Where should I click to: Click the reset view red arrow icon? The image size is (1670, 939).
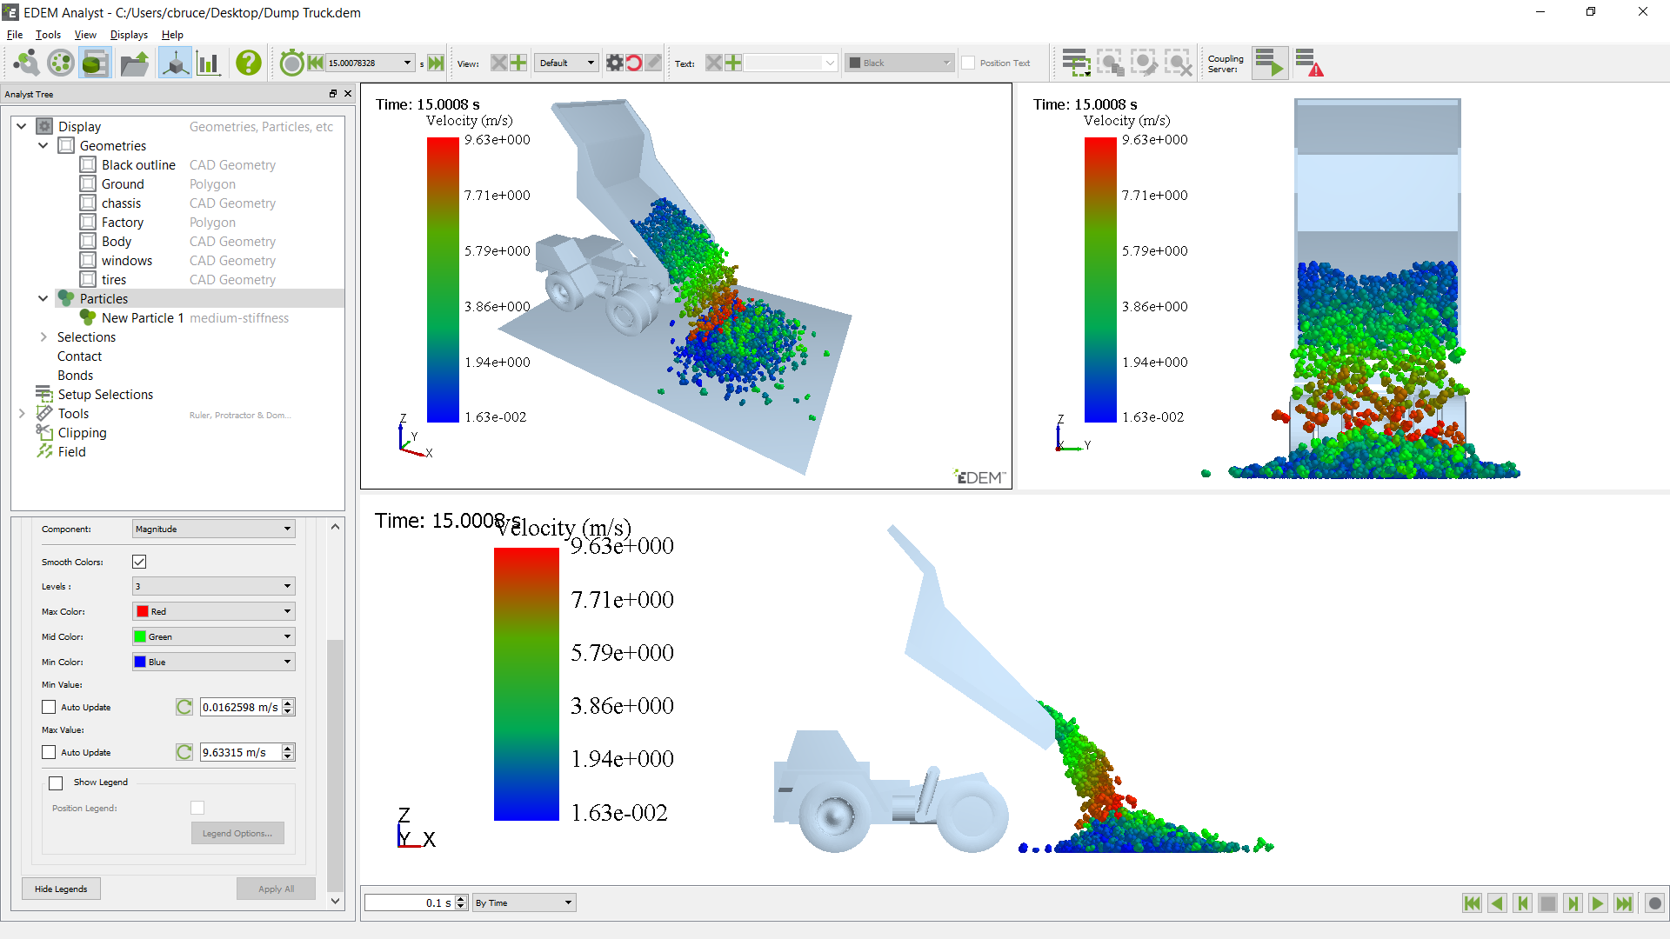point(634,63)
